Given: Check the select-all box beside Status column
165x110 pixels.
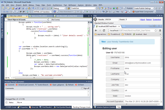Looking at the screenshot, I should [7, 102].
